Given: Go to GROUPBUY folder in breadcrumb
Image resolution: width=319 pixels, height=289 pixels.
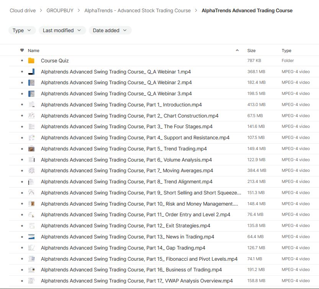Looking at the screenshot, I should tap(60, 11).
